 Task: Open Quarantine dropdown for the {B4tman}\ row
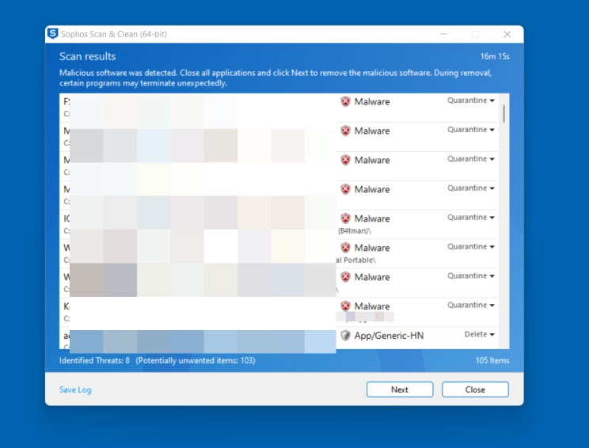pos(471,218)
